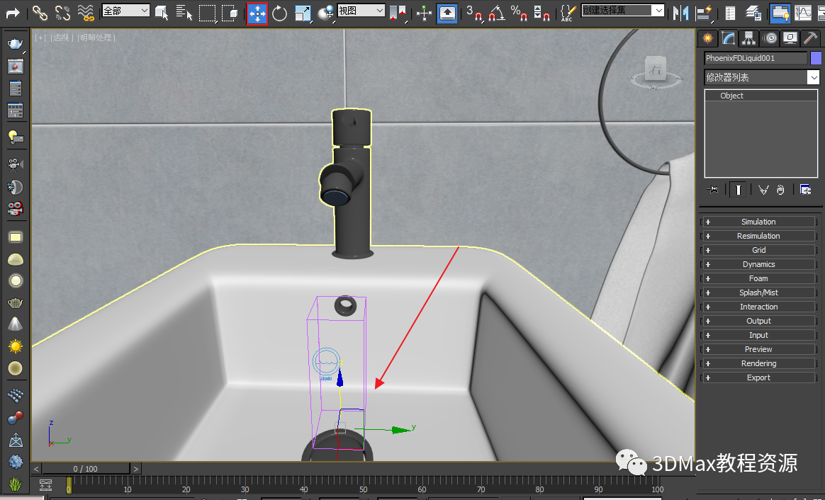Click Configure Modifier Sets icon
Screen dimensions: 825x500
point(805,190)
